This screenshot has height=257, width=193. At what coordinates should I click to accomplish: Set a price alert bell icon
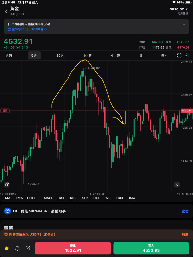17,248
